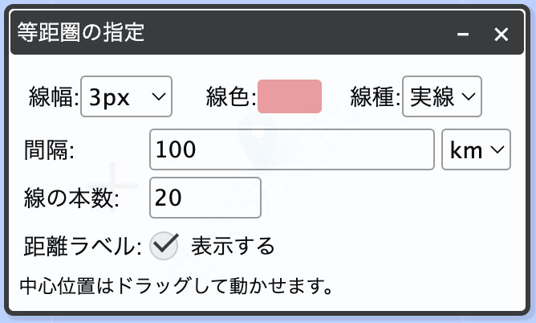This screenshot has height=323, width=536.
Task: Click the 線幅 label
Action: point(54,97)
